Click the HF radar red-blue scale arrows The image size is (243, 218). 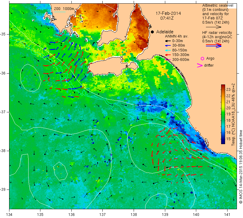click(x=214, y=45)
